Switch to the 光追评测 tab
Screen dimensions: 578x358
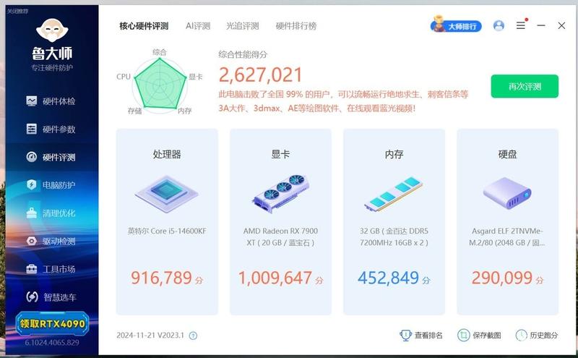(243, 26)
